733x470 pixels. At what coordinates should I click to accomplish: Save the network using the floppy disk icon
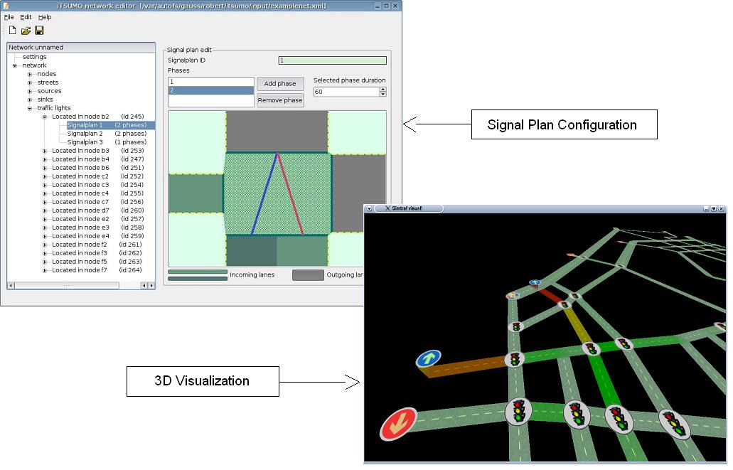tap(39, 31)
